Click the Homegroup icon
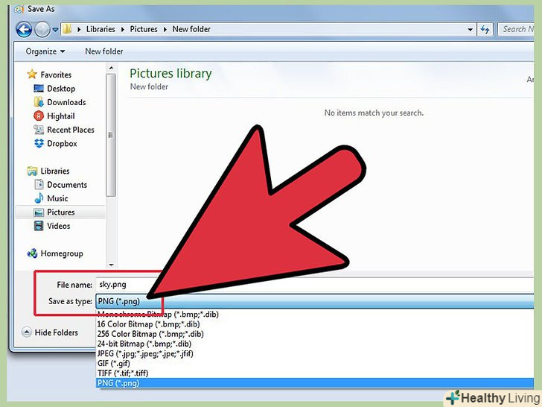The width and height of the screenshot is (542, 407). [32, 253]
